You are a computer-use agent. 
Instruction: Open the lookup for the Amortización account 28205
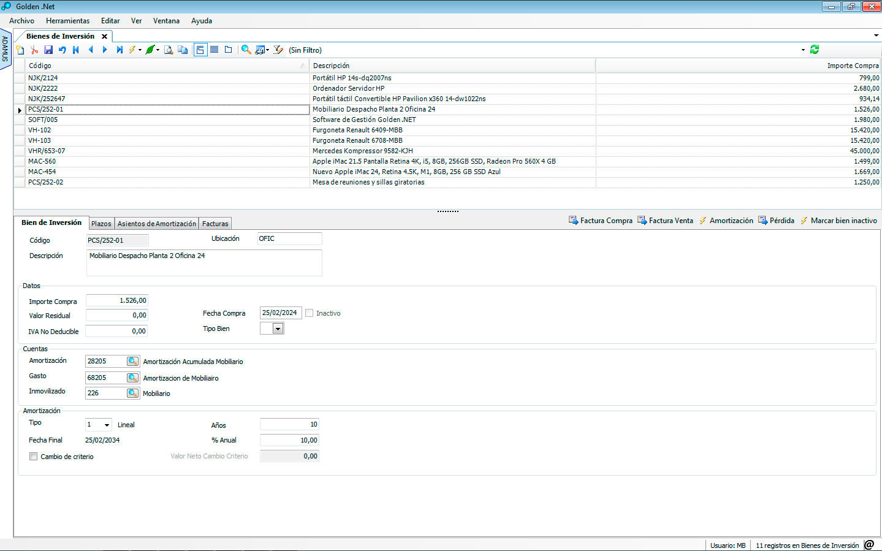[x=132, y=362]
